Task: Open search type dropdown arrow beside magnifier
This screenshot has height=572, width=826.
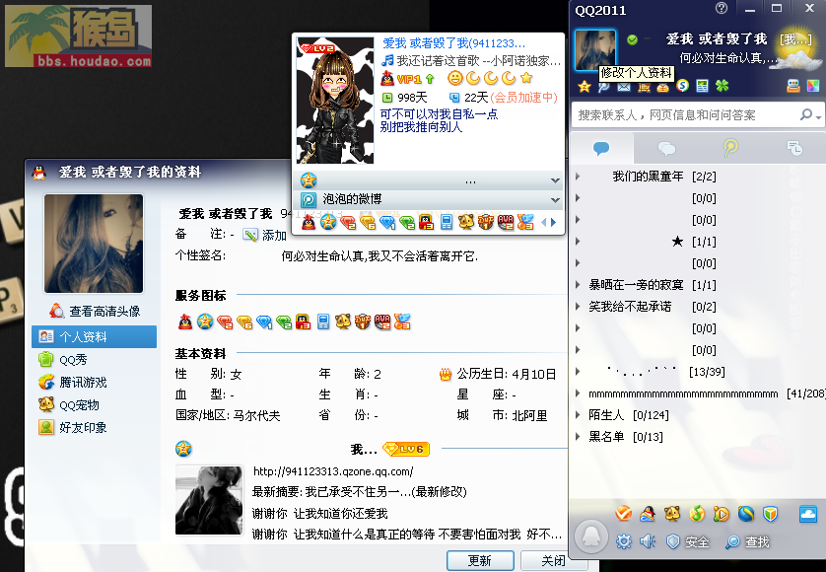Action: coord(819,116)
